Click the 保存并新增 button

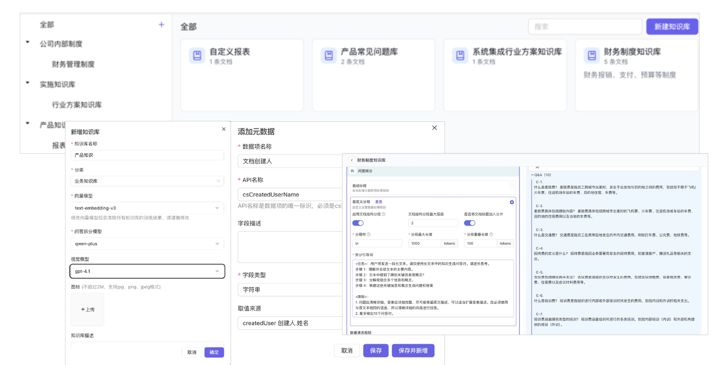pyautogui.click(x=413, y=350)
